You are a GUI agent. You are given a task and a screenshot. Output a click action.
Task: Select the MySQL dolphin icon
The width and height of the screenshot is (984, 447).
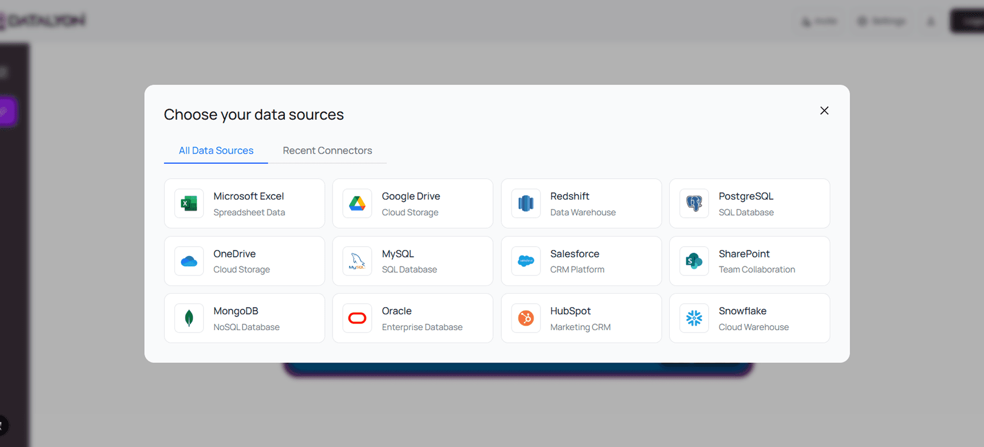357,261
